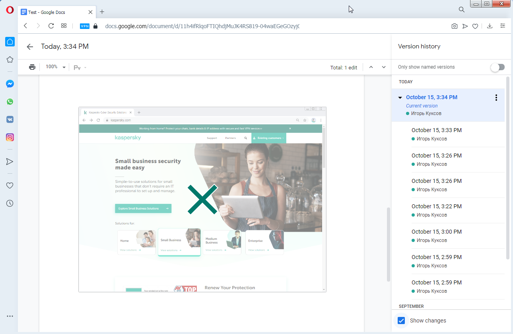Click the Kaspersky screenshot image in the document
The height and width of the screenshot is (334, 513).
(x=202, y=200)
